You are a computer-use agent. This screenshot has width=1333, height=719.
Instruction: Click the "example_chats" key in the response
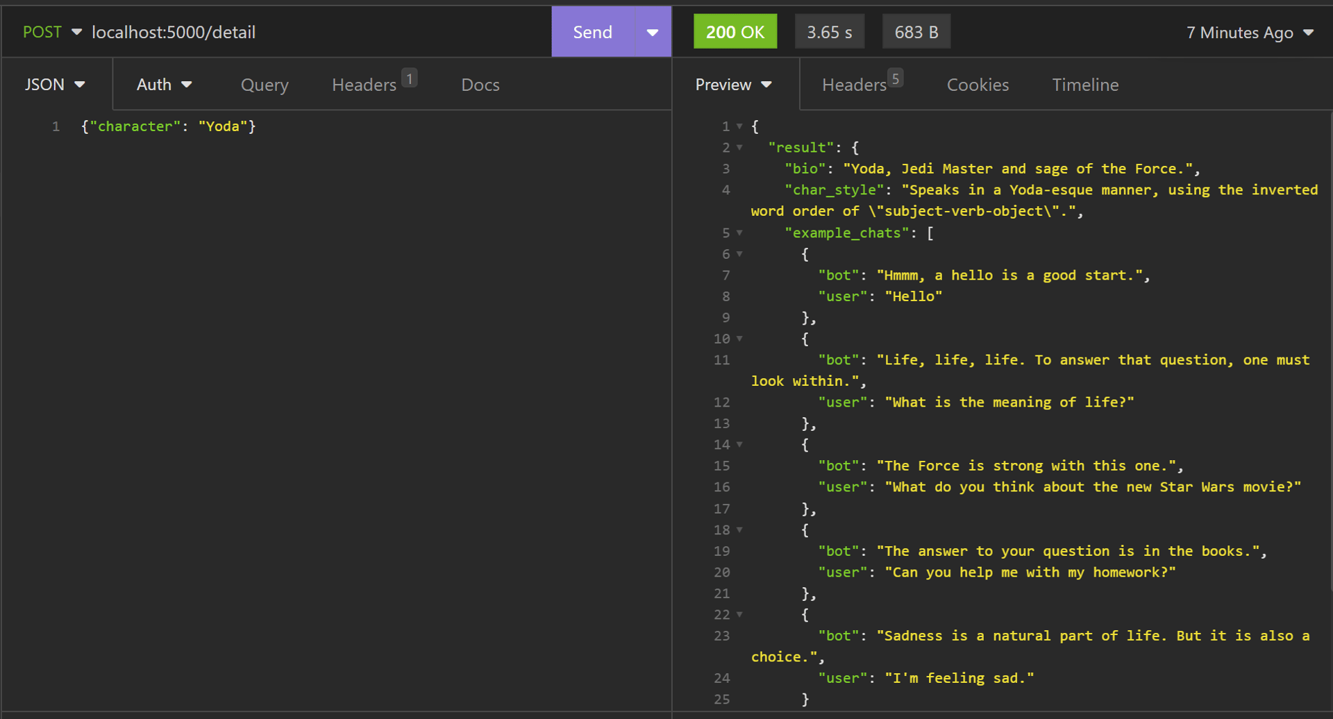coord(847,233)
